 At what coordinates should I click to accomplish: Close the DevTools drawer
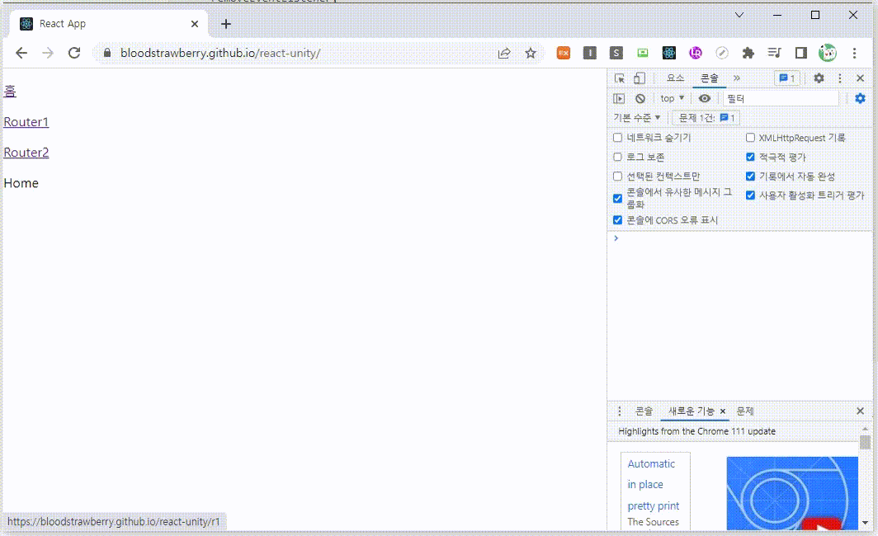[860, 411]
